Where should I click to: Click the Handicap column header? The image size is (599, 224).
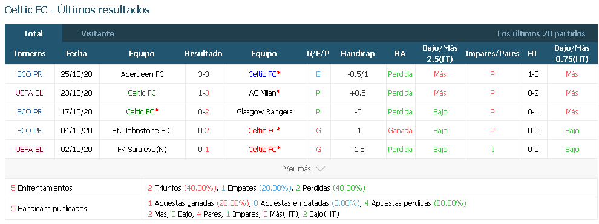[x=358, y=53]
